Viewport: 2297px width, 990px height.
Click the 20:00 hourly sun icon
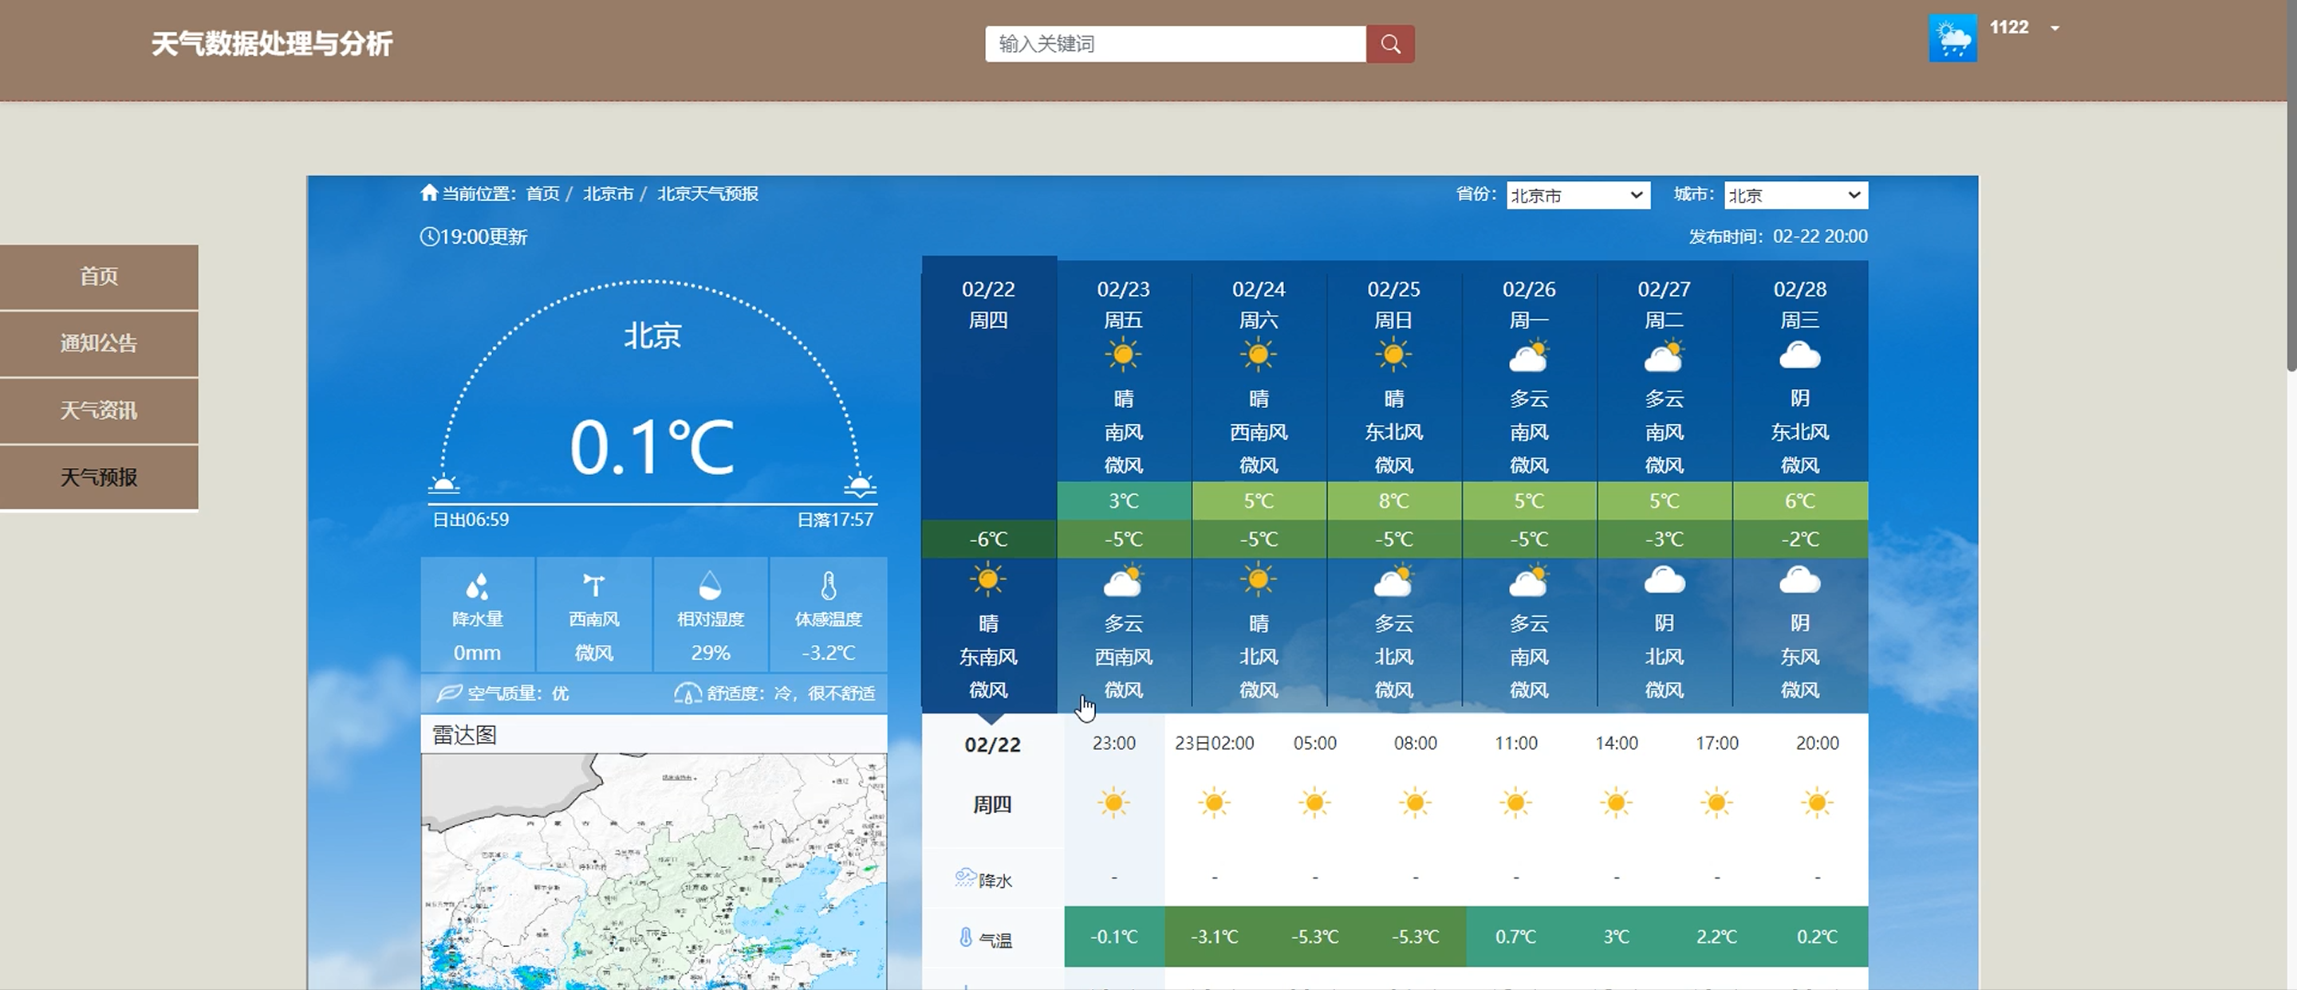(1818, 803)
